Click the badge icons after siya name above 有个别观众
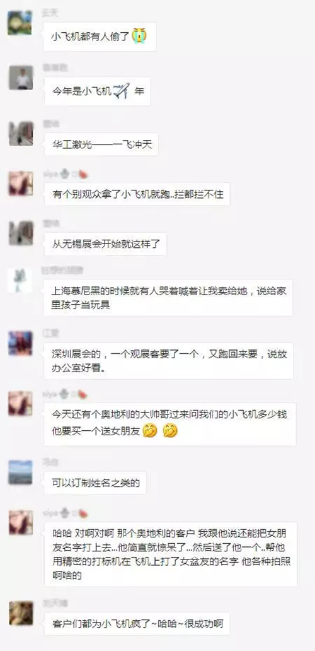The width and height of the screenshot is (315, 651). 74,175
